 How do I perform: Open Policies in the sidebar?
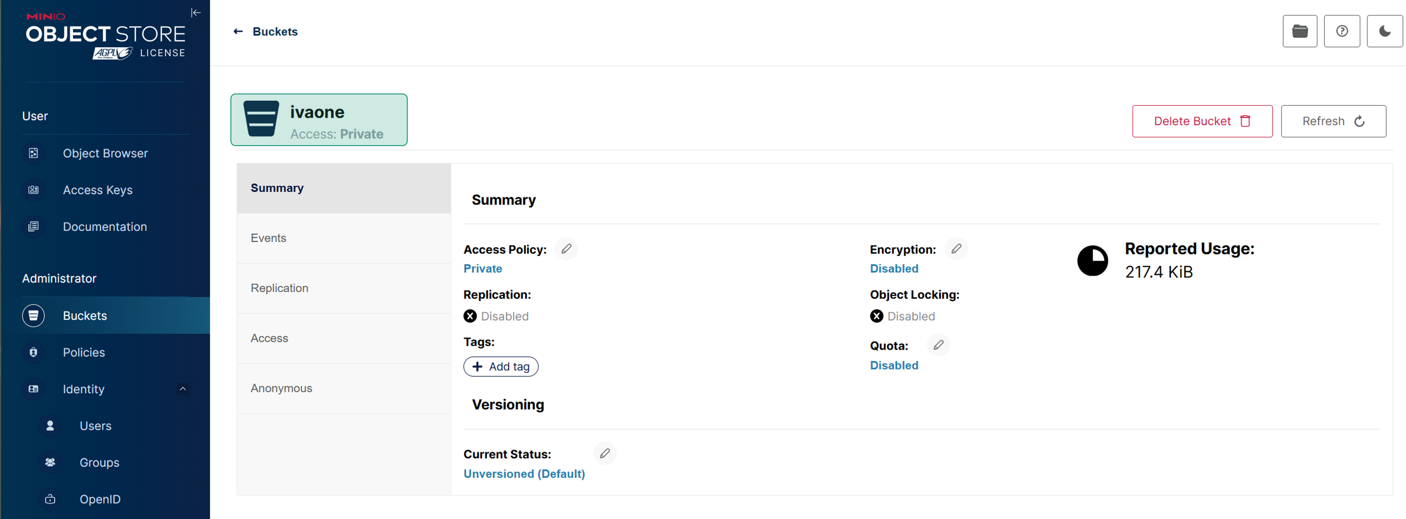pos(83,352)
